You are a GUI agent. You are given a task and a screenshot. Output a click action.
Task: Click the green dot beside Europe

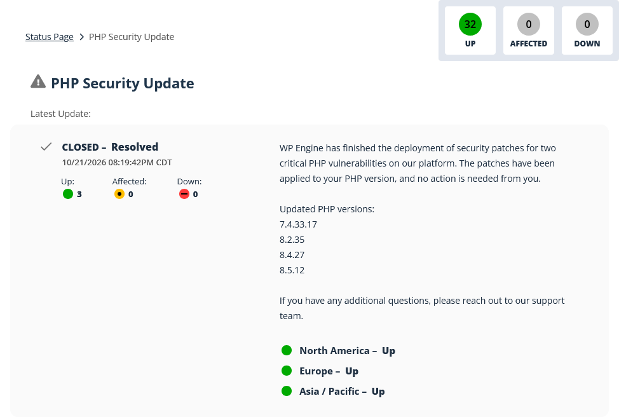click(x=287, y=371)
